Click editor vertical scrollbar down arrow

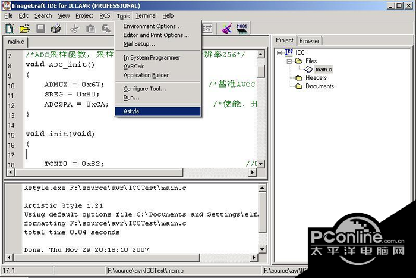(x=261, y=164)
